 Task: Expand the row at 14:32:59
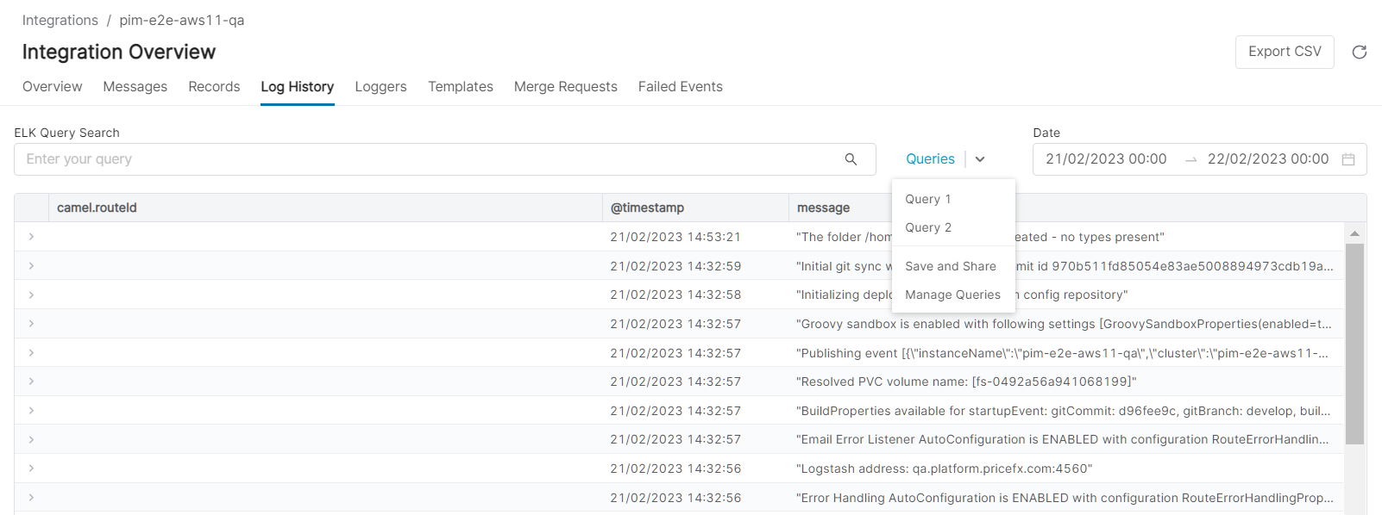point(31,265)
